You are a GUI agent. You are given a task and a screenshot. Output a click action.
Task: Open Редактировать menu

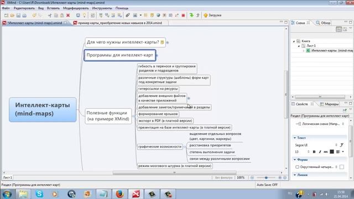(24, 8)
